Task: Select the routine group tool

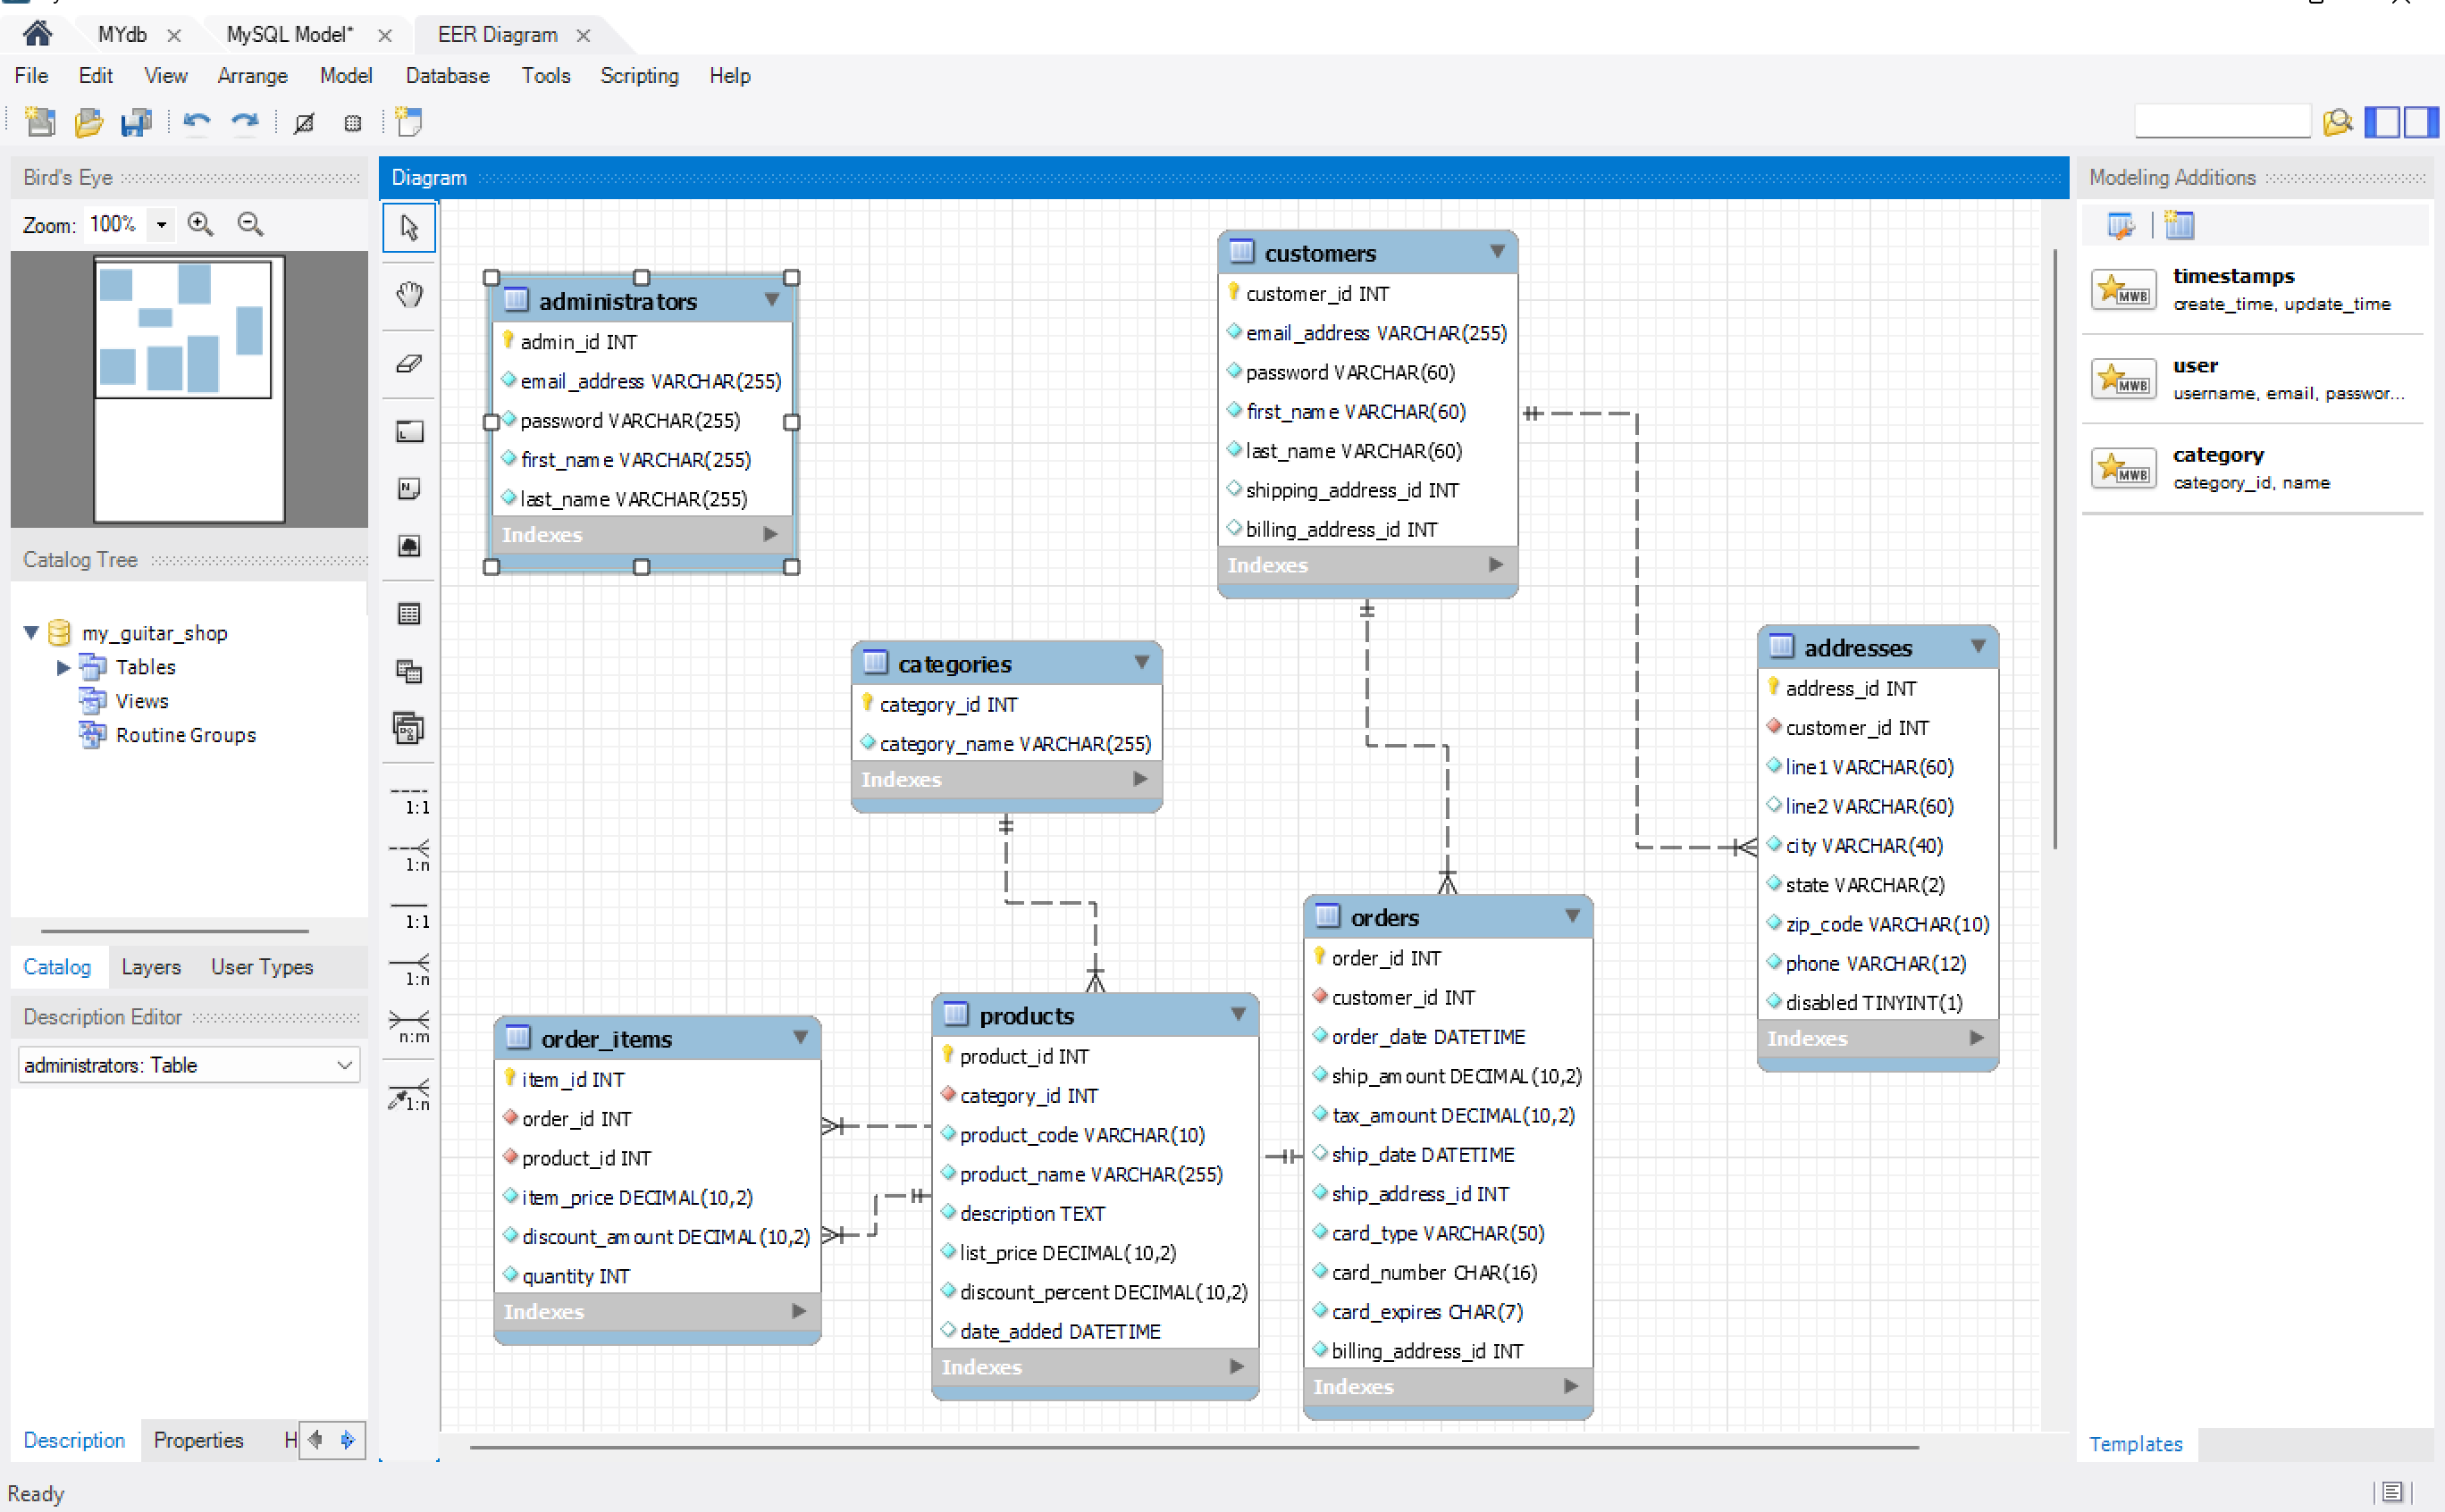Action: point(409,728)
